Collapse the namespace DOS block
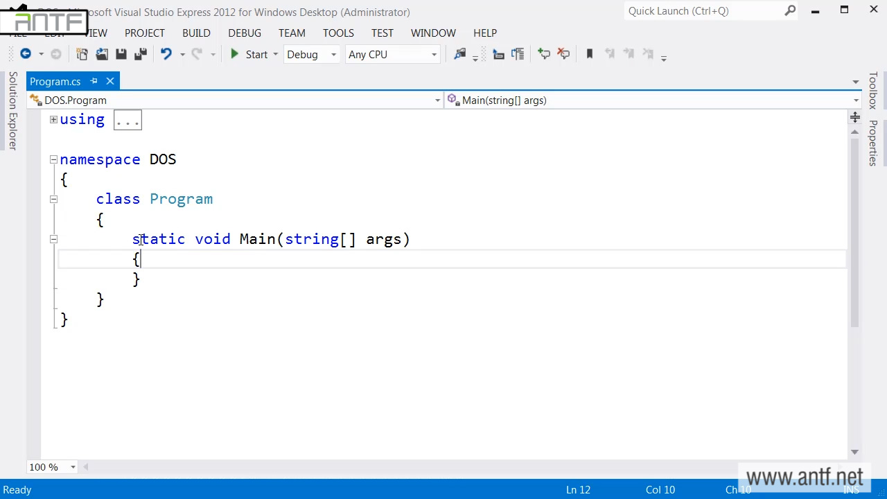The height and width of the screenshot is (499, 887). [x=53, y=159]
